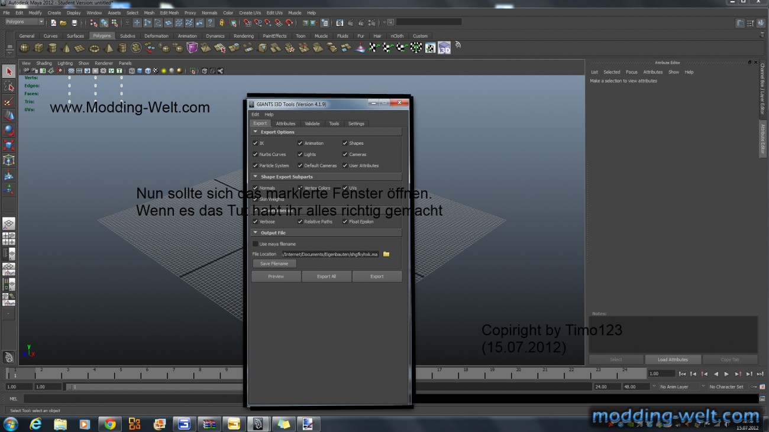Open the Polygons menu set dropdown
769x432 pixels.
tap(24, 22)
